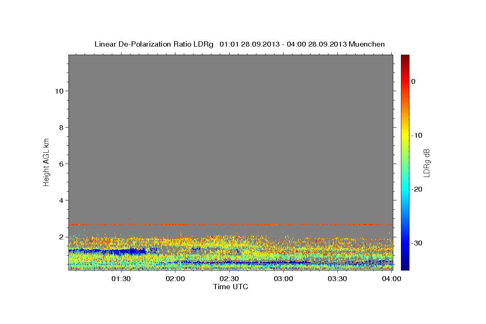Click the colorbar value -20

pos(417,189)
